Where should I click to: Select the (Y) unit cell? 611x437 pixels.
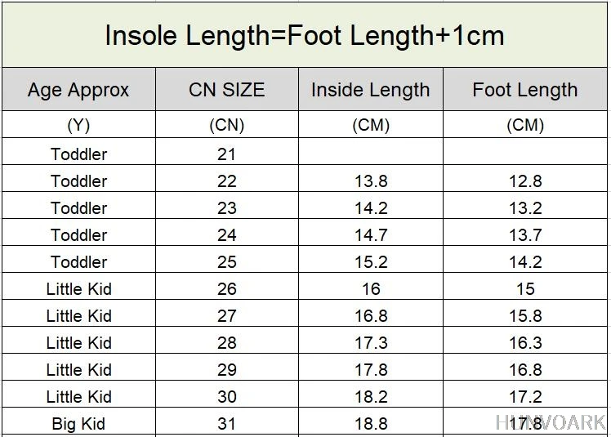click(78, 125)
